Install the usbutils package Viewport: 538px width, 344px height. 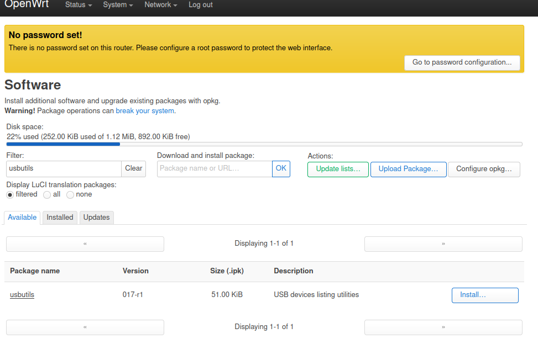484,295
